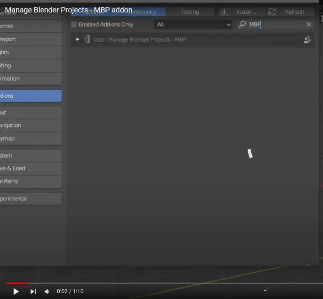323x299 pixels.
Task: Skip to the next video
Action: tap(33, 291)
